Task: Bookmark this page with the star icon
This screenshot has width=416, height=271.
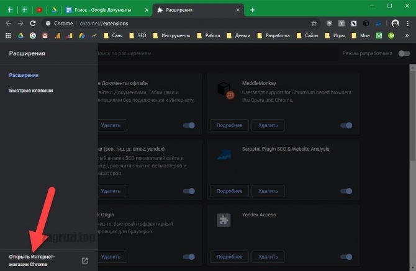Action: pos(314,24)
